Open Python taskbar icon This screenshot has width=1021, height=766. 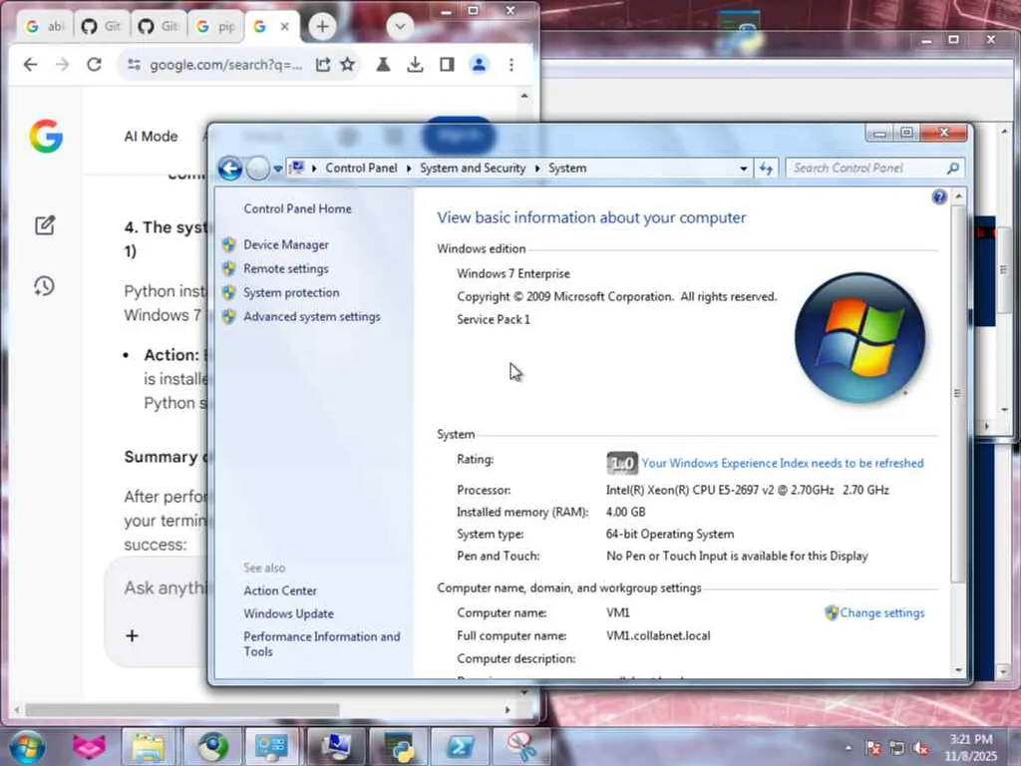pos(399,747)
